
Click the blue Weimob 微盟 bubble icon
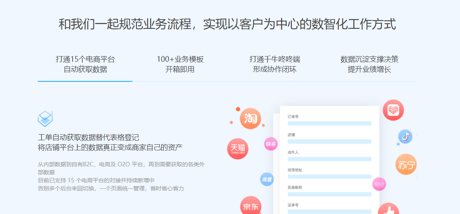click(267, 179)
